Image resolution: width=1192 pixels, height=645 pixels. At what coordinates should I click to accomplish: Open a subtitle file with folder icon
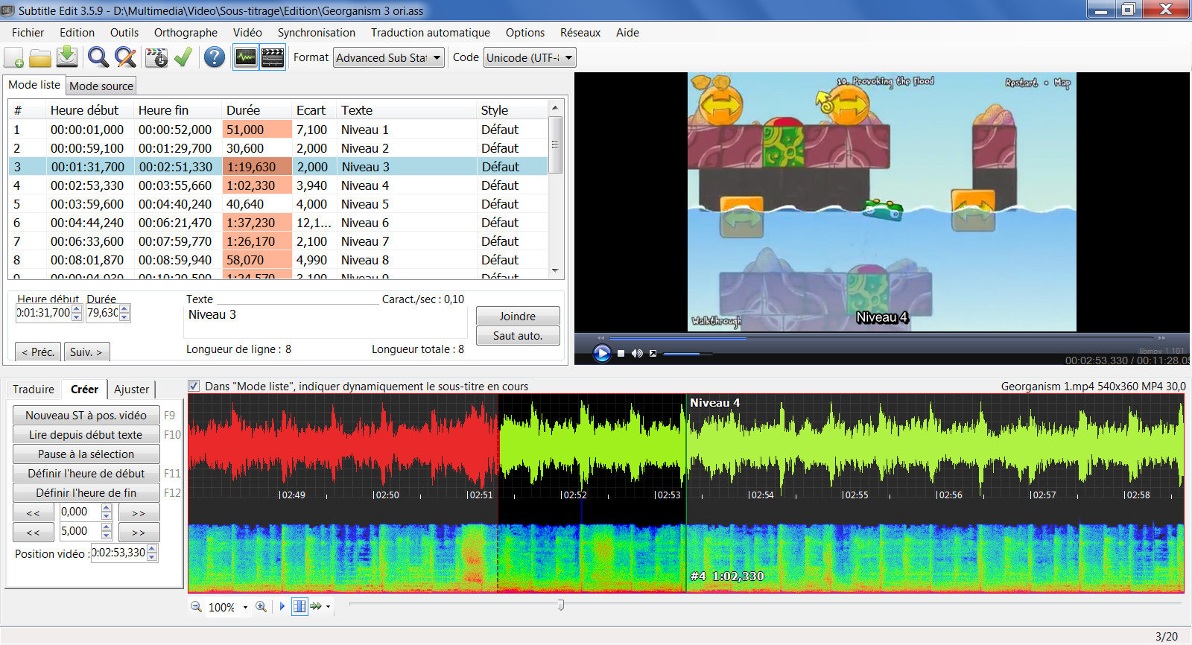click(x=40, y=57)
